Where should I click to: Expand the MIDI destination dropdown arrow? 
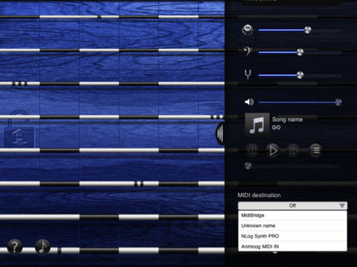click(342, 205)
